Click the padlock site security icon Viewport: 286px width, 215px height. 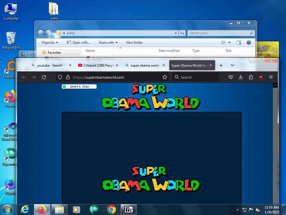tap(68, 77)
